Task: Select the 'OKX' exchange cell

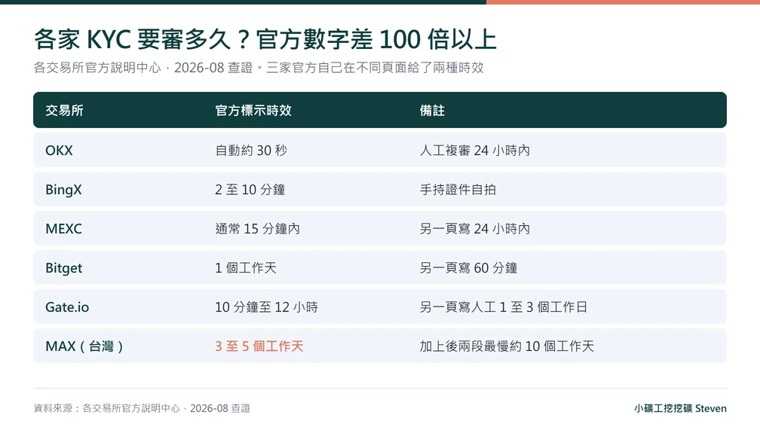Action: [59, 151]
